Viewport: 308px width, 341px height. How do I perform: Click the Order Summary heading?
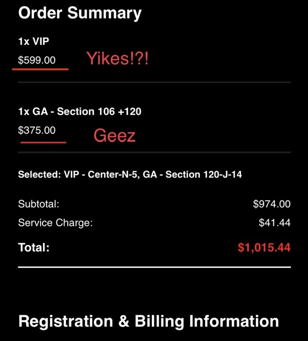coord(80,14)
